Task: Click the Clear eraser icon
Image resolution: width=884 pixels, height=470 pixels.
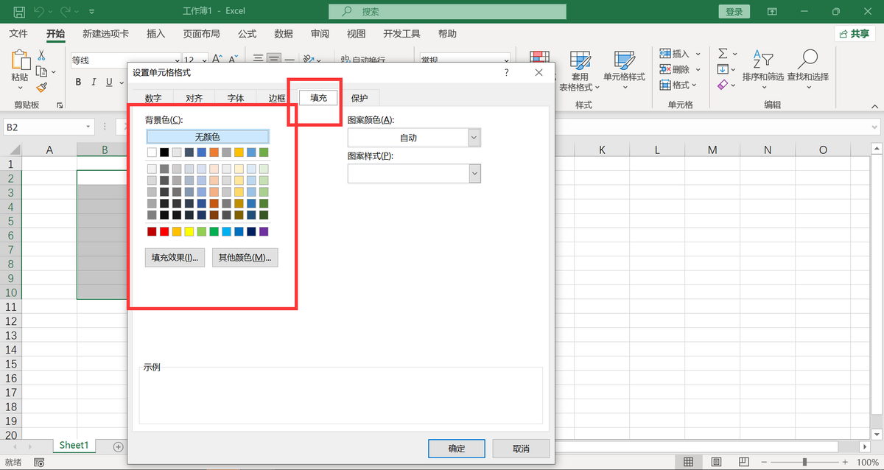Action: [x=723, y=85]
